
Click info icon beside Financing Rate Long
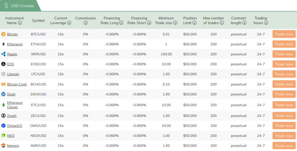tap(121, 23)
